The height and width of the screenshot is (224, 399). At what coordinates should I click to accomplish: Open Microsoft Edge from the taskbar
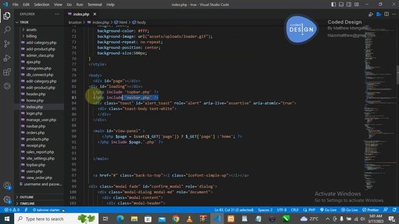(x=120, y=218)
